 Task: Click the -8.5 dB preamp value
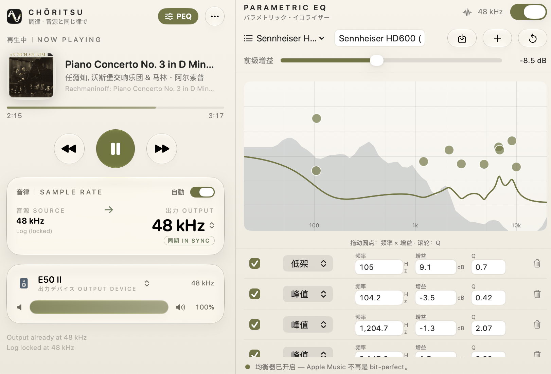tap(533, 60)
